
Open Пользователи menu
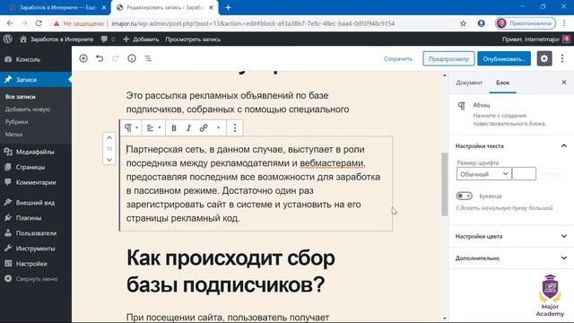tap(36, 233)
